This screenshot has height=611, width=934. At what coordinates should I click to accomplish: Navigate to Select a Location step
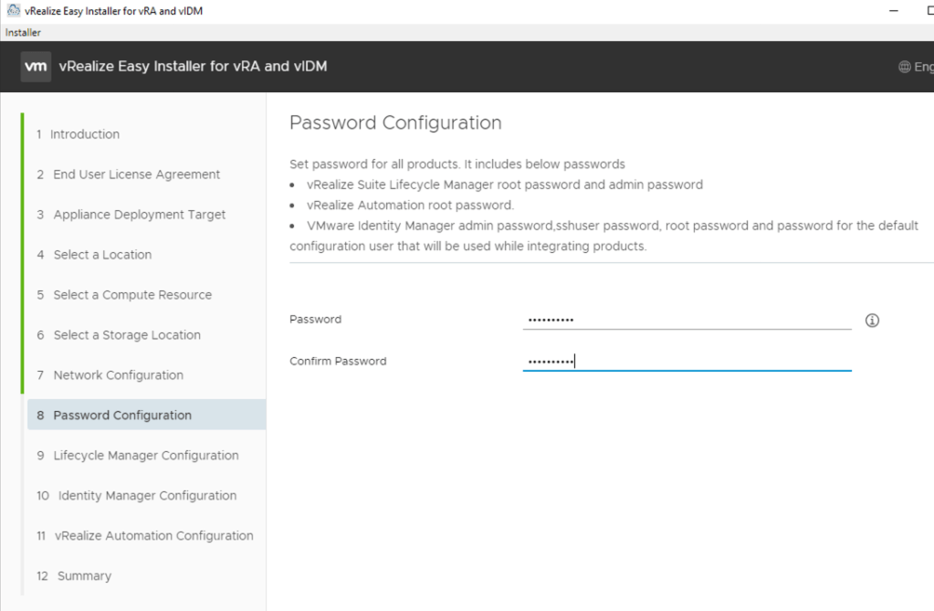pos(102,255)
